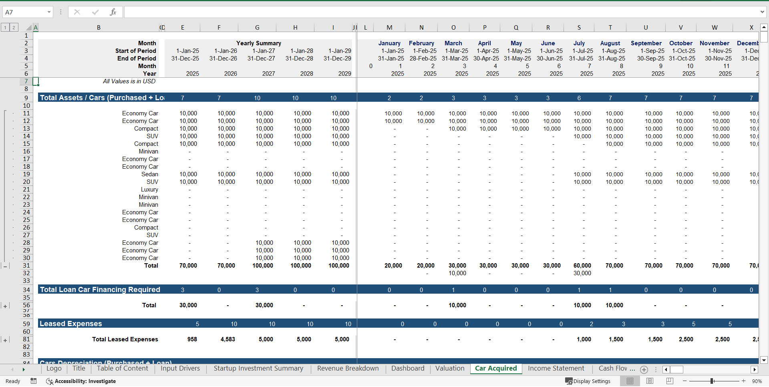Select row 31 header

(26, 266)
